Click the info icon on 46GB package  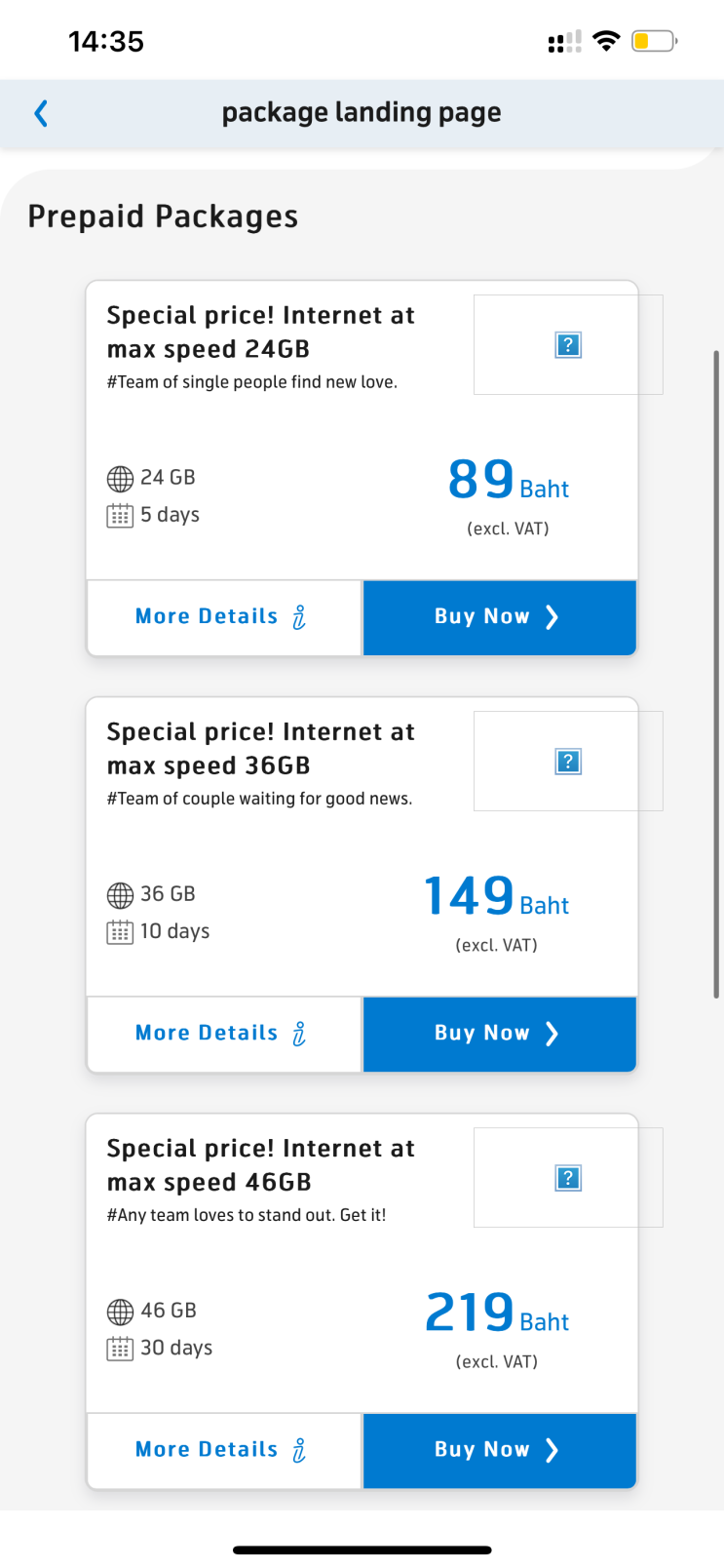point(299,1450)
